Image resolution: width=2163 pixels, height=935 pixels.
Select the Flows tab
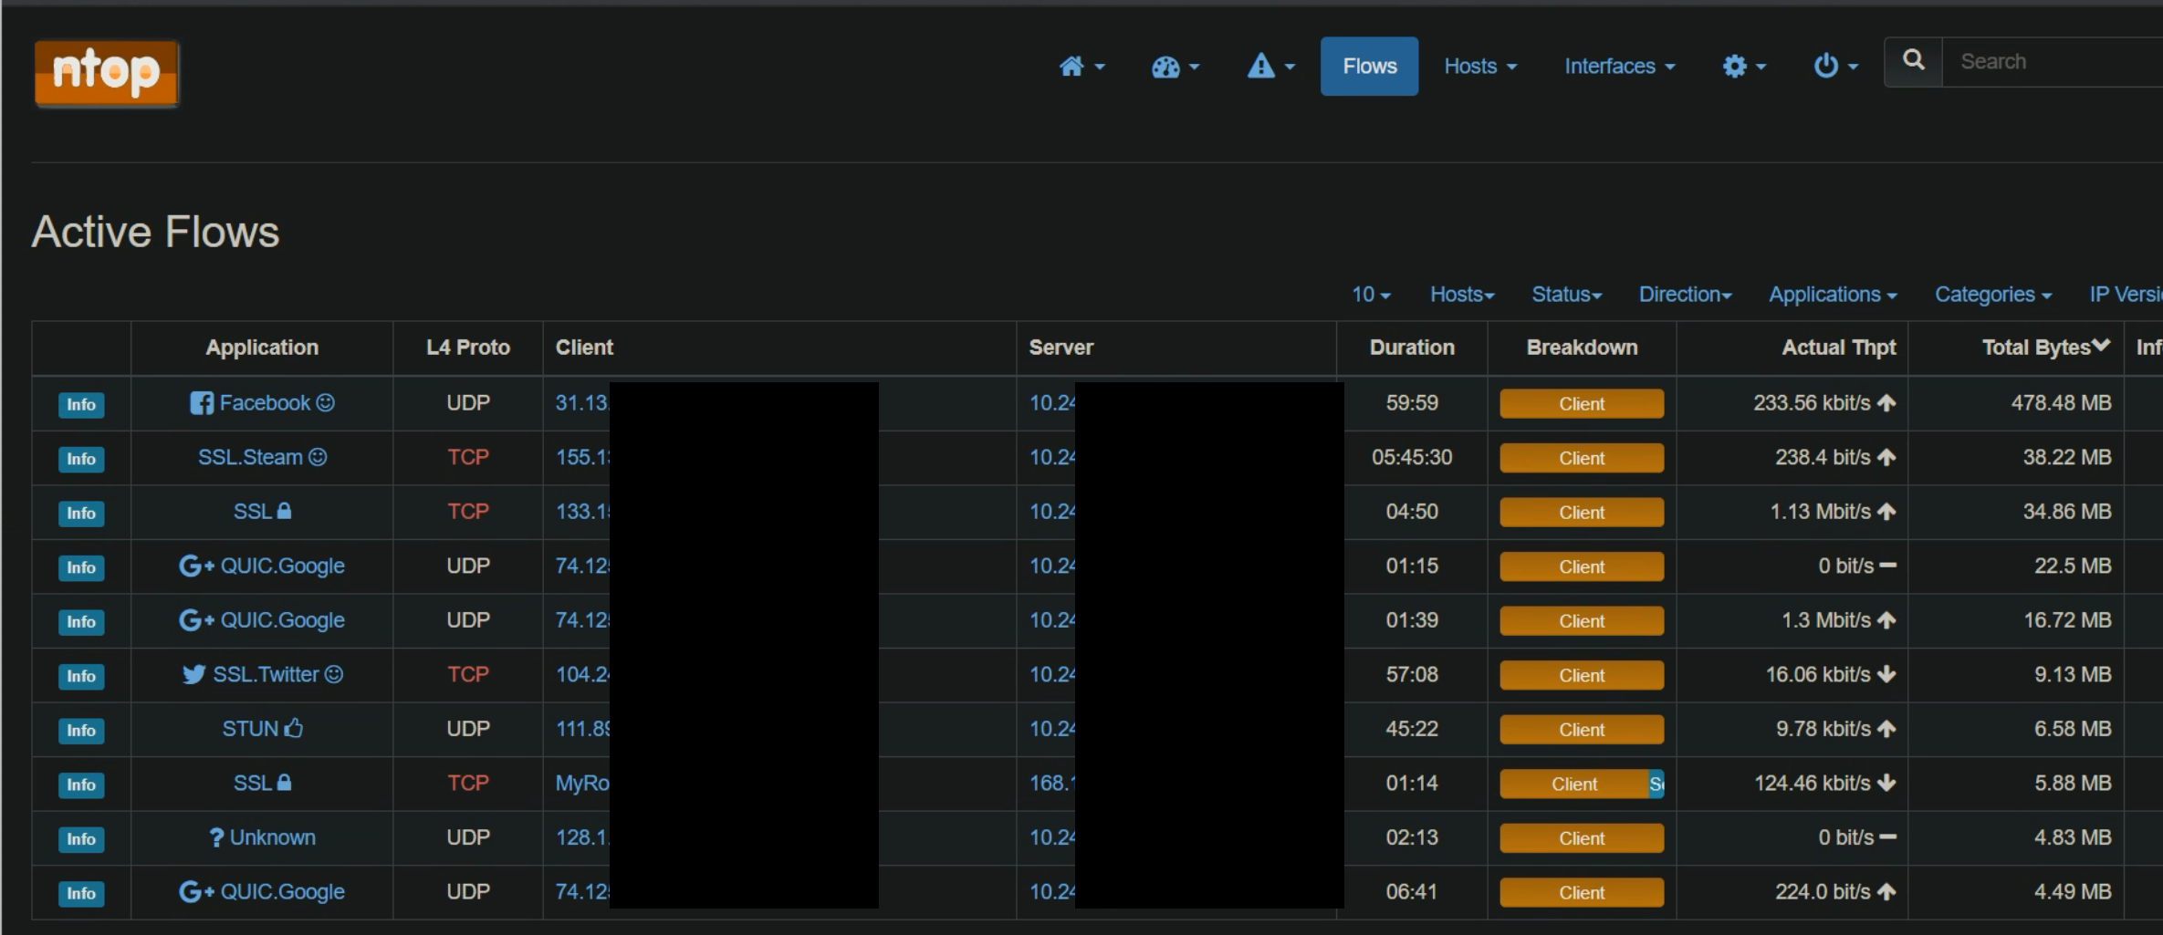[1369, 67]
